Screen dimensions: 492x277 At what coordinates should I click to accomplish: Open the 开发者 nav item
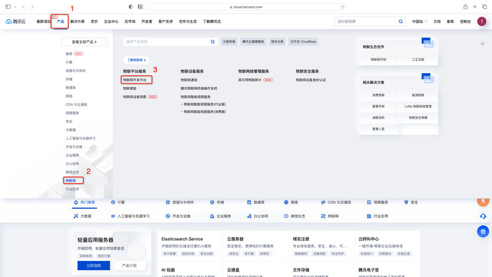pos(146,22)
